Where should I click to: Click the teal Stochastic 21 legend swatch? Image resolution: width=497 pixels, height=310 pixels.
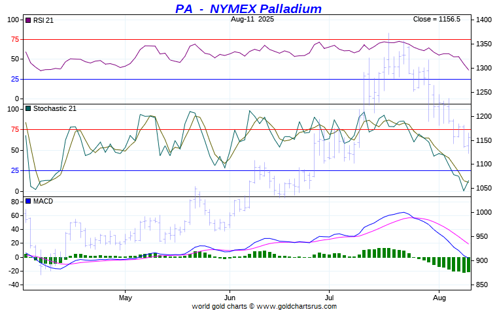point(28,108)
